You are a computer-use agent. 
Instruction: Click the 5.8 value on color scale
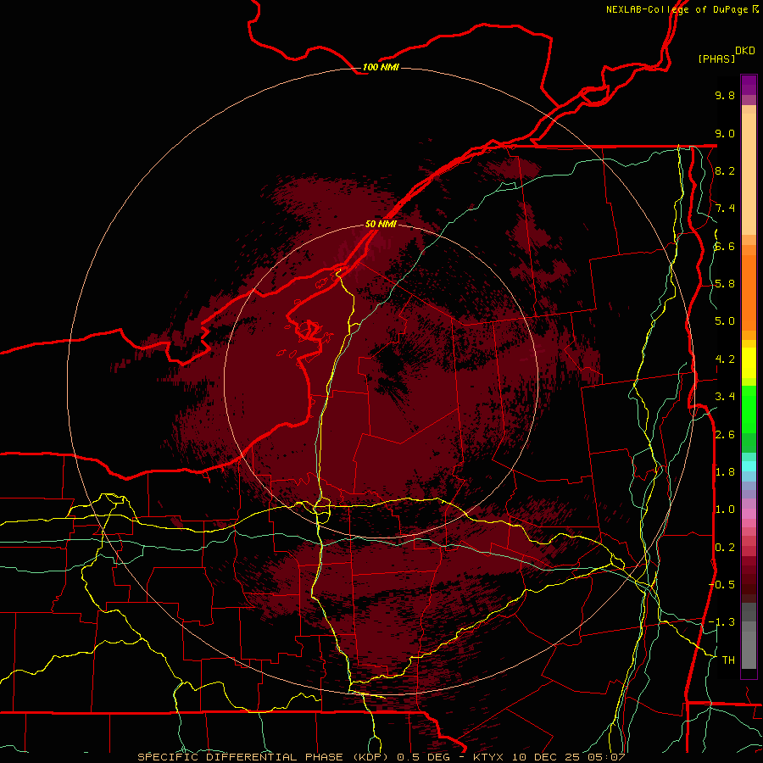[725, 284]
